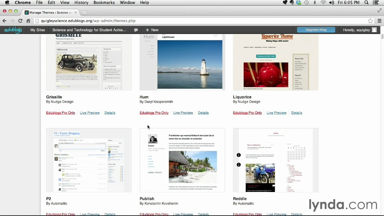Click Hum theme lighthouse screenshot
Screen dimensions: 384x216
click(x=182, y=62)
